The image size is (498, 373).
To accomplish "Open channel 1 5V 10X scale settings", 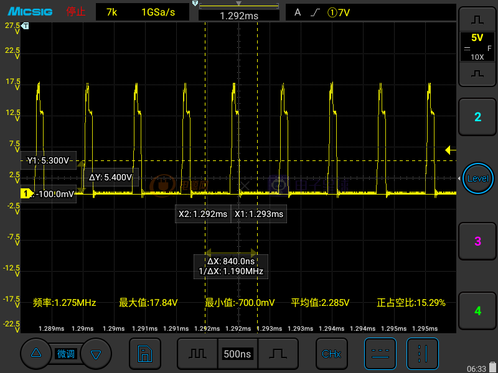I will pos(477,46).
